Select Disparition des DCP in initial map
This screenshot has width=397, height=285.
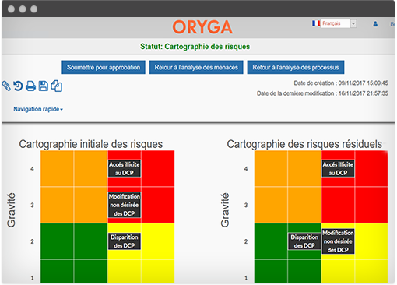click(x=125, y=241)
